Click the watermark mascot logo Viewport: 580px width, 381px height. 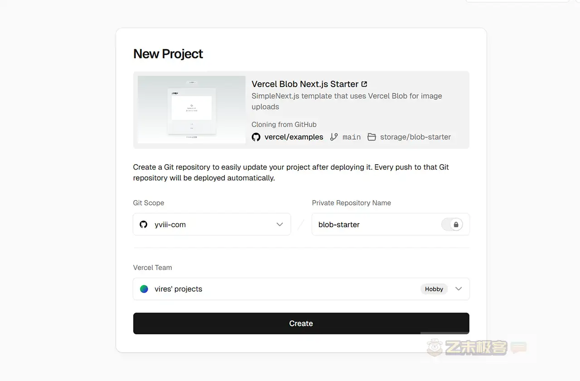(x=434, y=348)
